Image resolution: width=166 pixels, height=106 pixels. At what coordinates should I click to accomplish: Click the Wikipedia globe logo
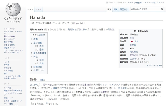tap(13, 9)
